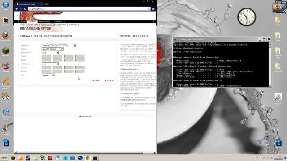The height and width of the screenshot is (161, 287).
Task: Open the Log dropdown set to Always
Action: coord(48,75)
